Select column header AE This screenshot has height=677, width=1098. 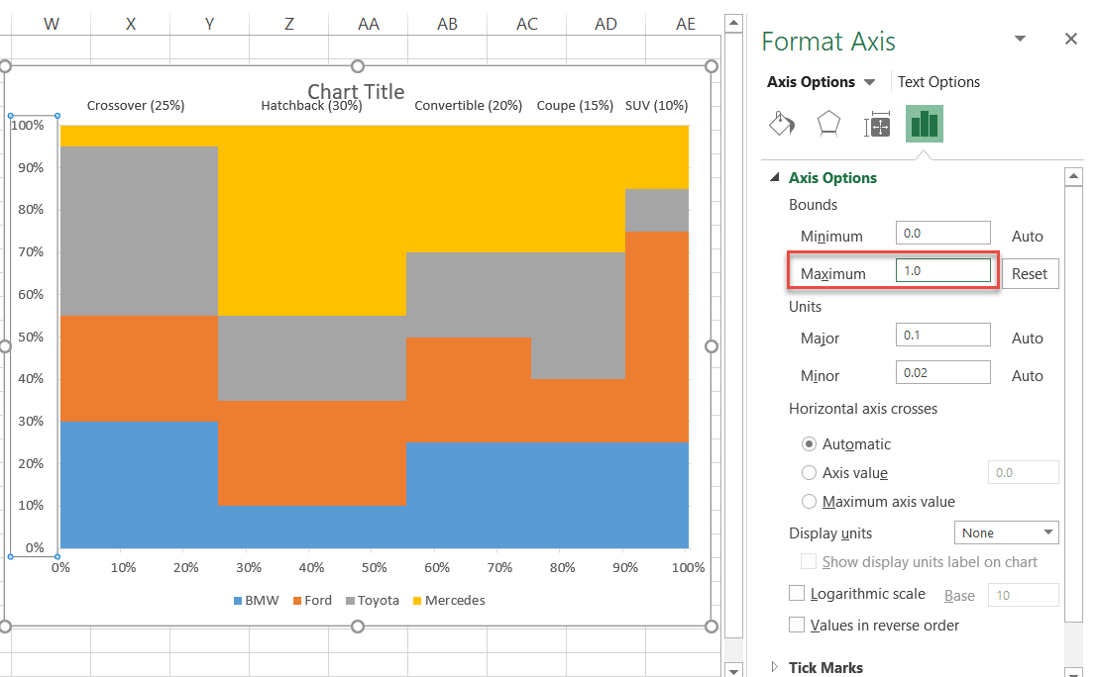[x=686, y=24]
